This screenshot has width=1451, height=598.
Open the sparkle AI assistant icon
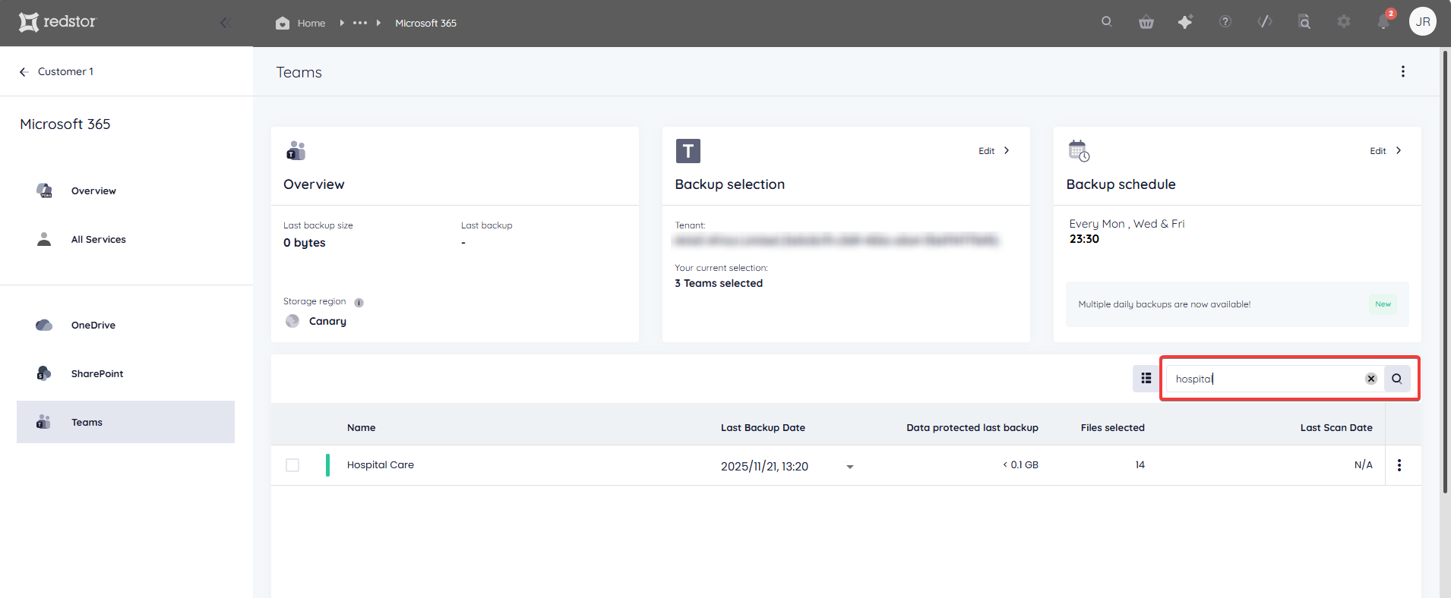[1185, 22]
